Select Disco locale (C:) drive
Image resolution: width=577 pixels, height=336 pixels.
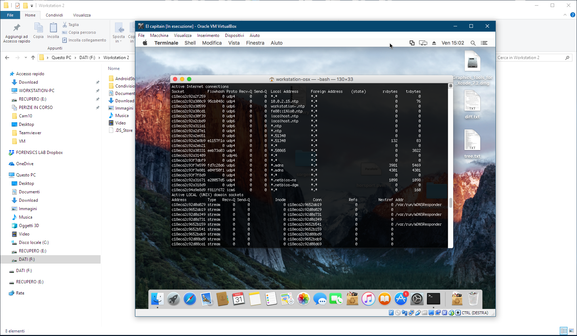tap(34, 243)
